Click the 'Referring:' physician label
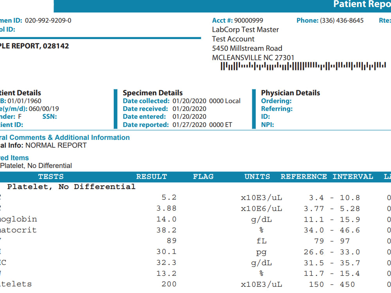 click(277, 109)
